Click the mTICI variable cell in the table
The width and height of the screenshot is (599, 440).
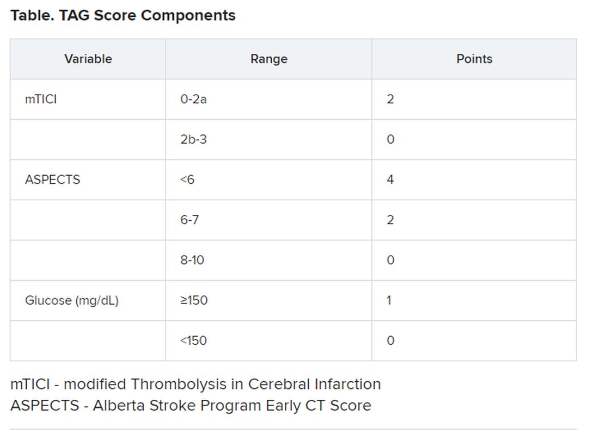point(41,99)
